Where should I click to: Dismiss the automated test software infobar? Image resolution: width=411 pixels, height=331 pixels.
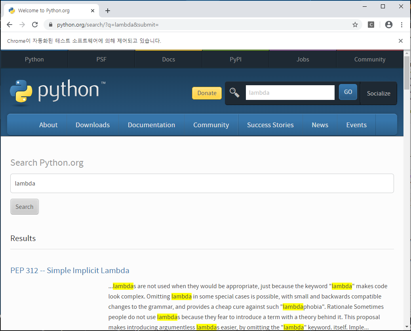[401, 41]
